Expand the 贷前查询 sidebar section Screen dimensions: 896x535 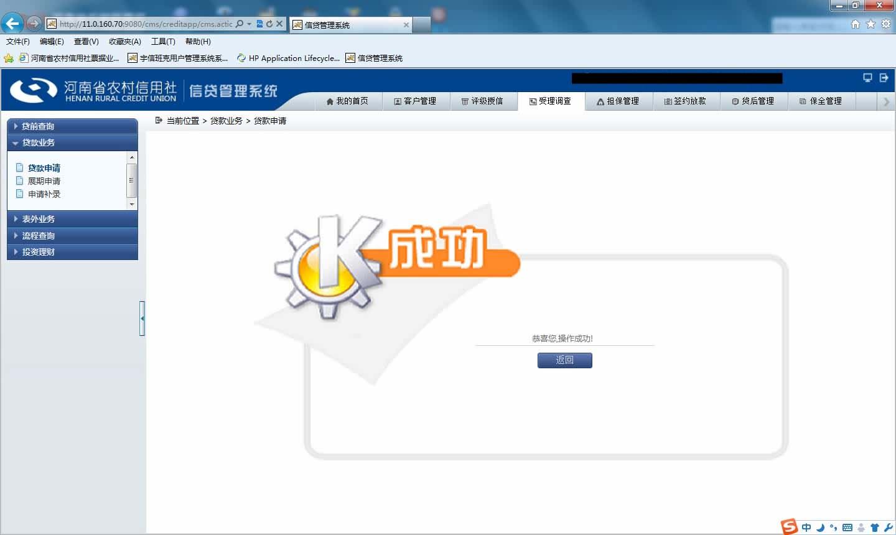(72, 126)
